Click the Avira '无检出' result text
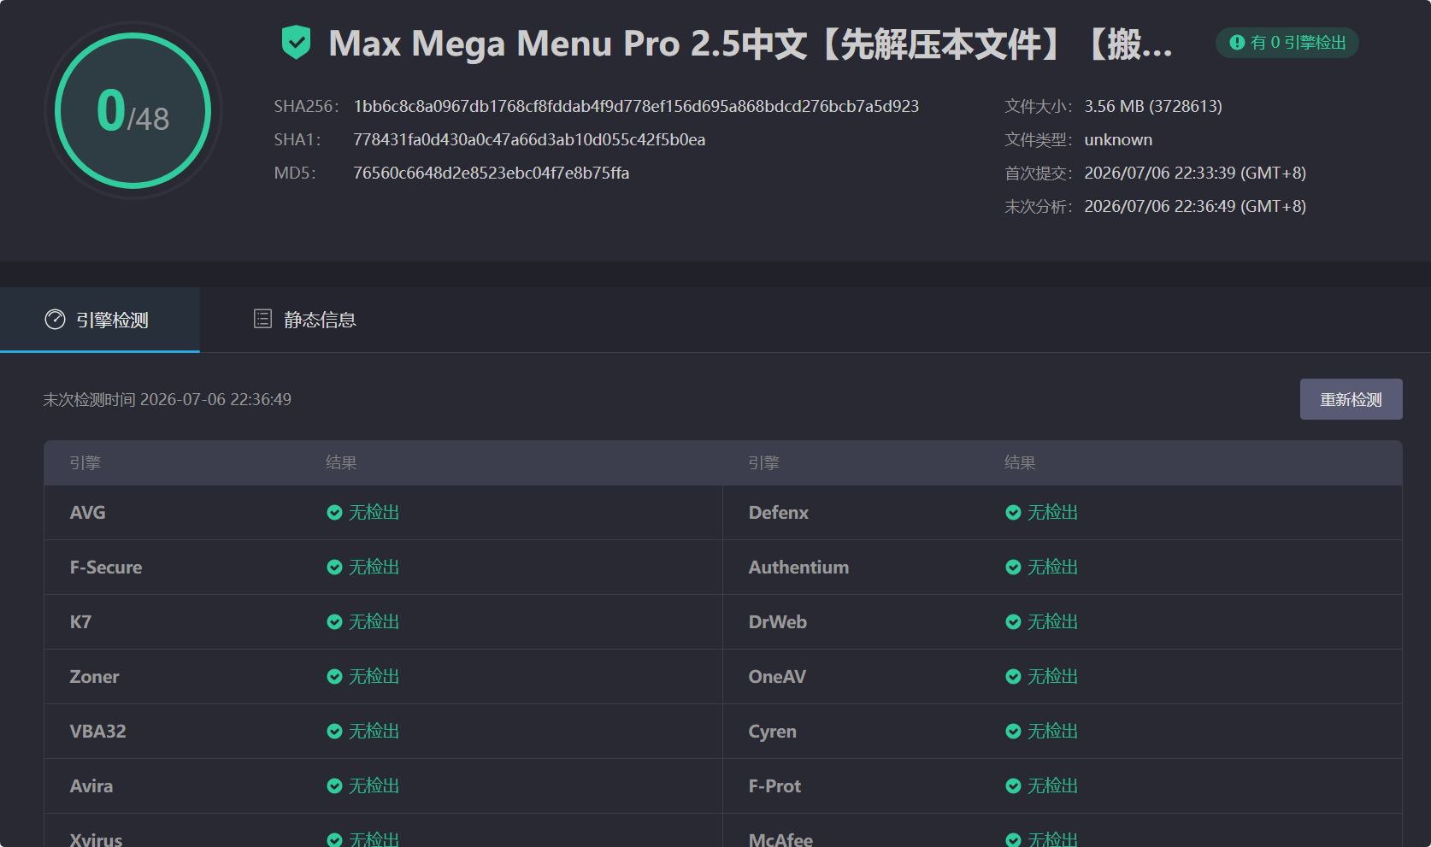1431x847 pixels. pos(374,785)
